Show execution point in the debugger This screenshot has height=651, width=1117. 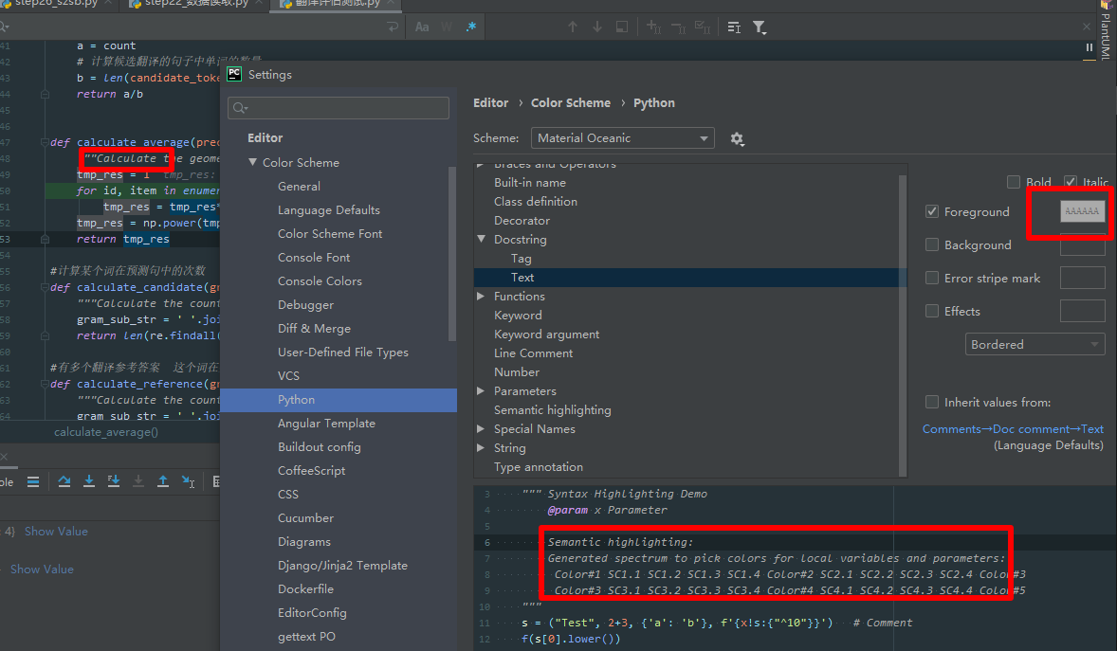[33, 481]
